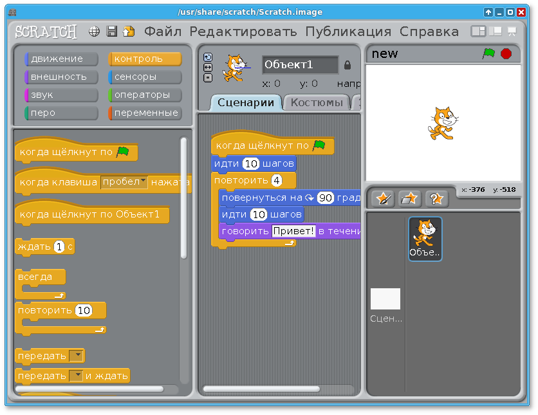Click the повернуться на block in script

(x=290, y=198)
